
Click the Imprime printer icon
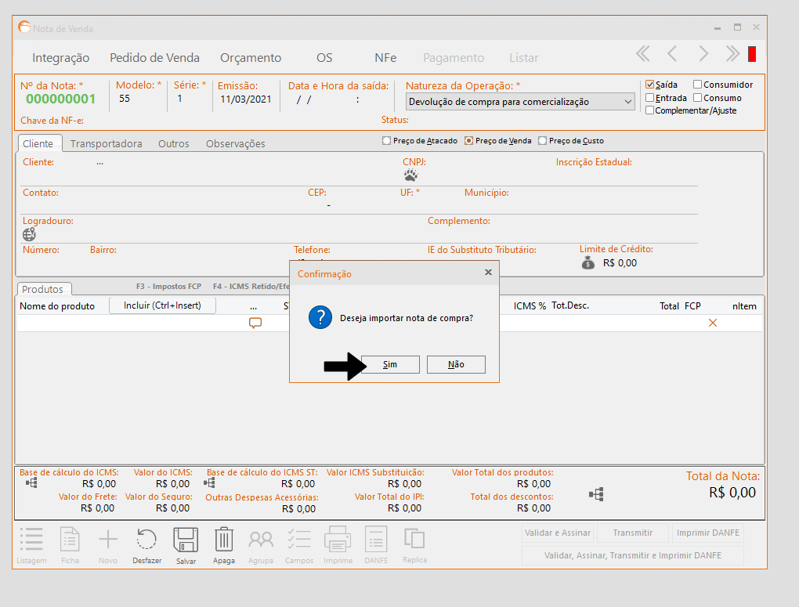(338, 539)
